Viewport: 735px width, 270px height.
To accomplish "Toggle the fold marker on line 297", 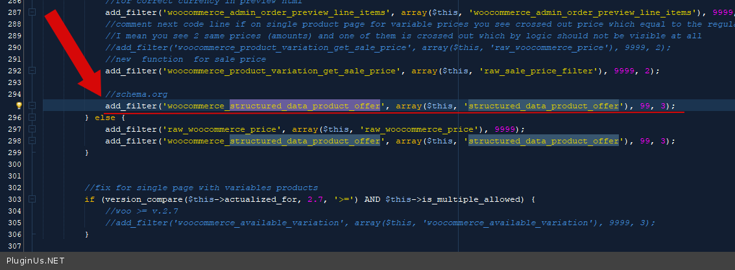I will (32, 129).
